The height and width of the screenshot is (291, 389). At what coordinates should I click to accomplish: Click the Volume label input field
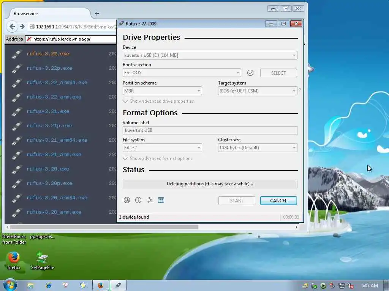click(x=210, y=130)
